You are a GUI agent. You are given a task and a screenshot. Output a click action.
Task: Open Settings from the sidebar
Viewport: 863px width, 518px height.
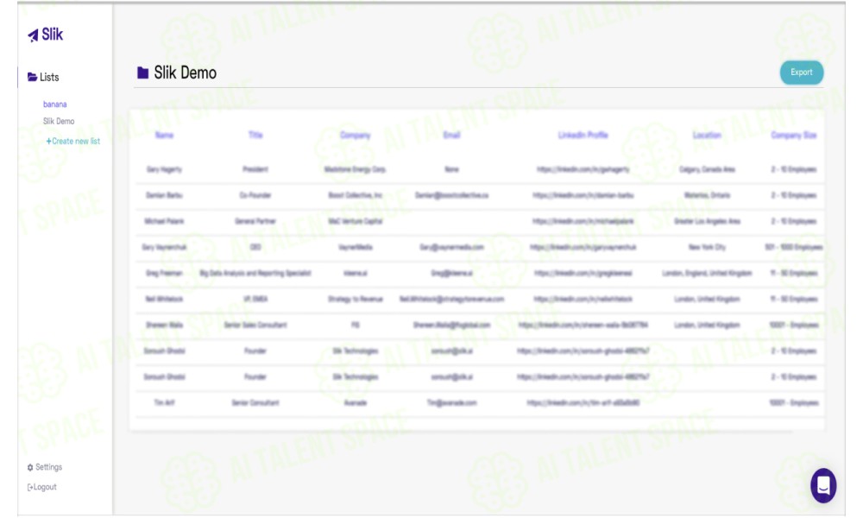tap(45, 467)
